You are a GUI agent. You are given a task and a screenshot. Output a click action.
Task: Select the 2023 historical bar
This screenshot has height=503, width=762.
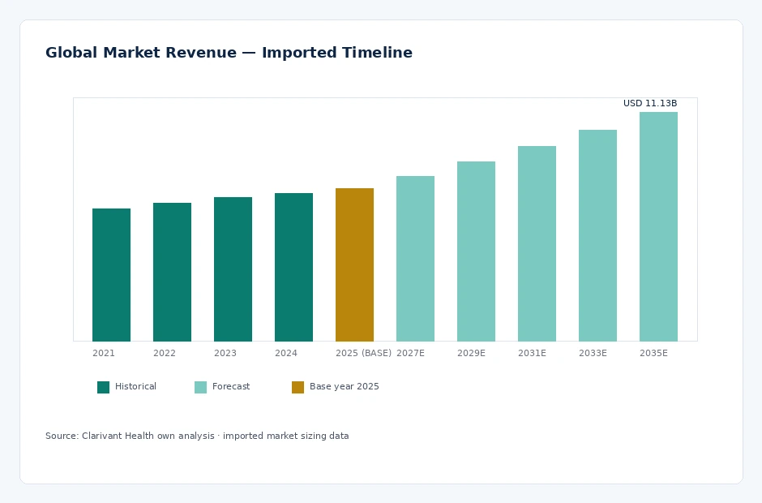233,269
